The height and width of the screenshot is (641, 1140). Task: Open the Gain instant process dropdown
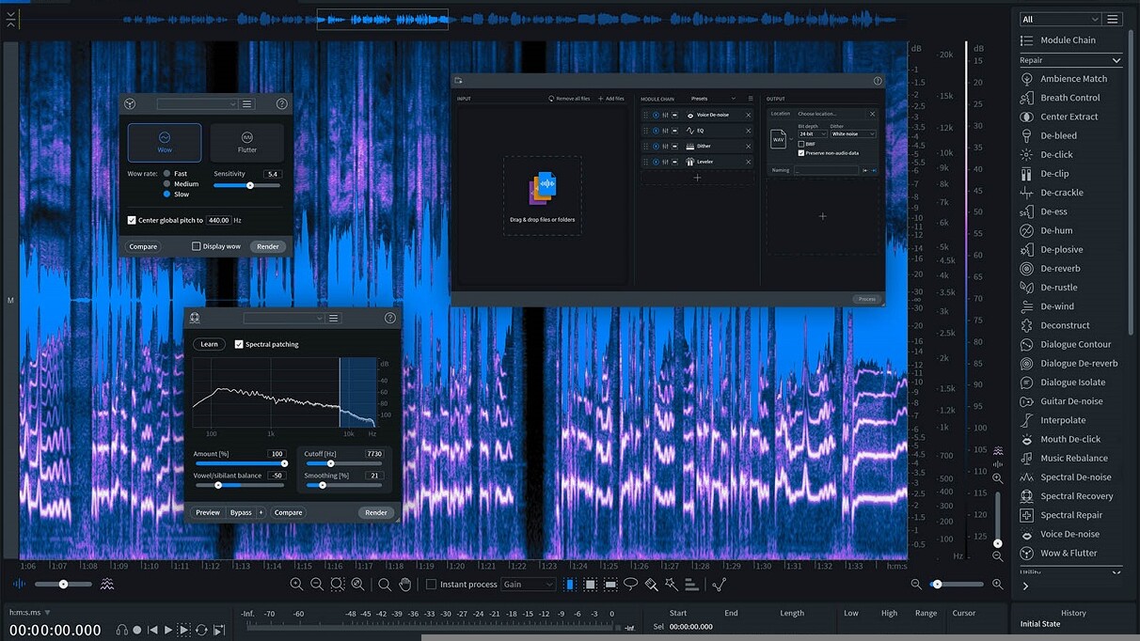click(x=529, y=585)
